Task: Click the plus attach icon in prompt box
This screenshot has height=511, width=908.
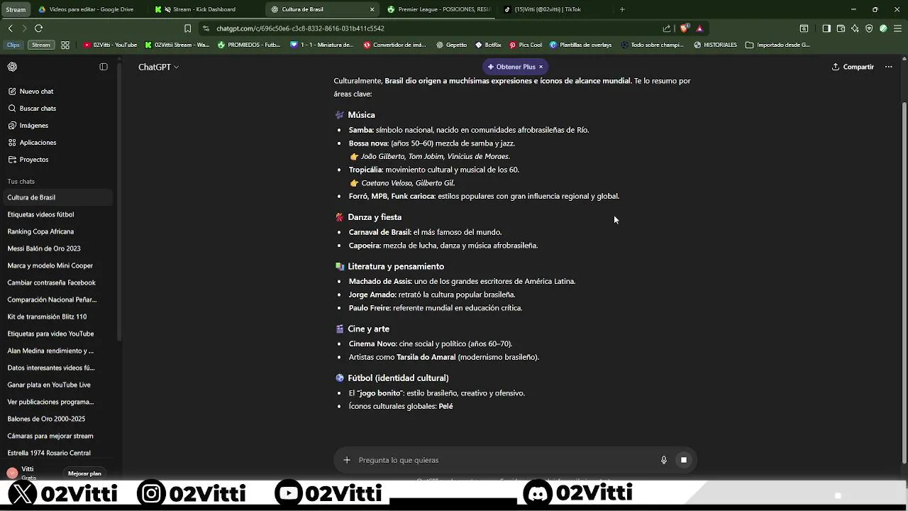Action: tap(347, 460)
